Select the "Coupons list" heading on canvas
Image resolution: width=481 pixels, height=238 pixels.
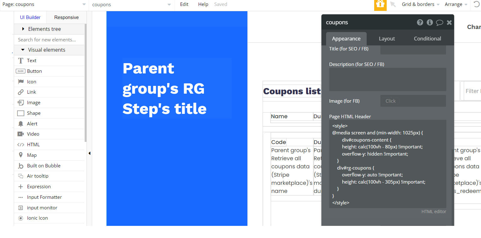tap(292, 91)
